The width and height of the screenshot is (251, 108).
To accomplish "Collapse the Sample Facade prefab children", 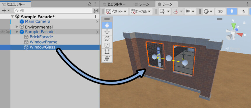I will point(17,32).
